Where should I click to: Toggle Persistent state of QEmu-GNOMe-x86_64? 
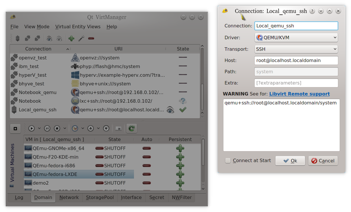coord(180,148)
